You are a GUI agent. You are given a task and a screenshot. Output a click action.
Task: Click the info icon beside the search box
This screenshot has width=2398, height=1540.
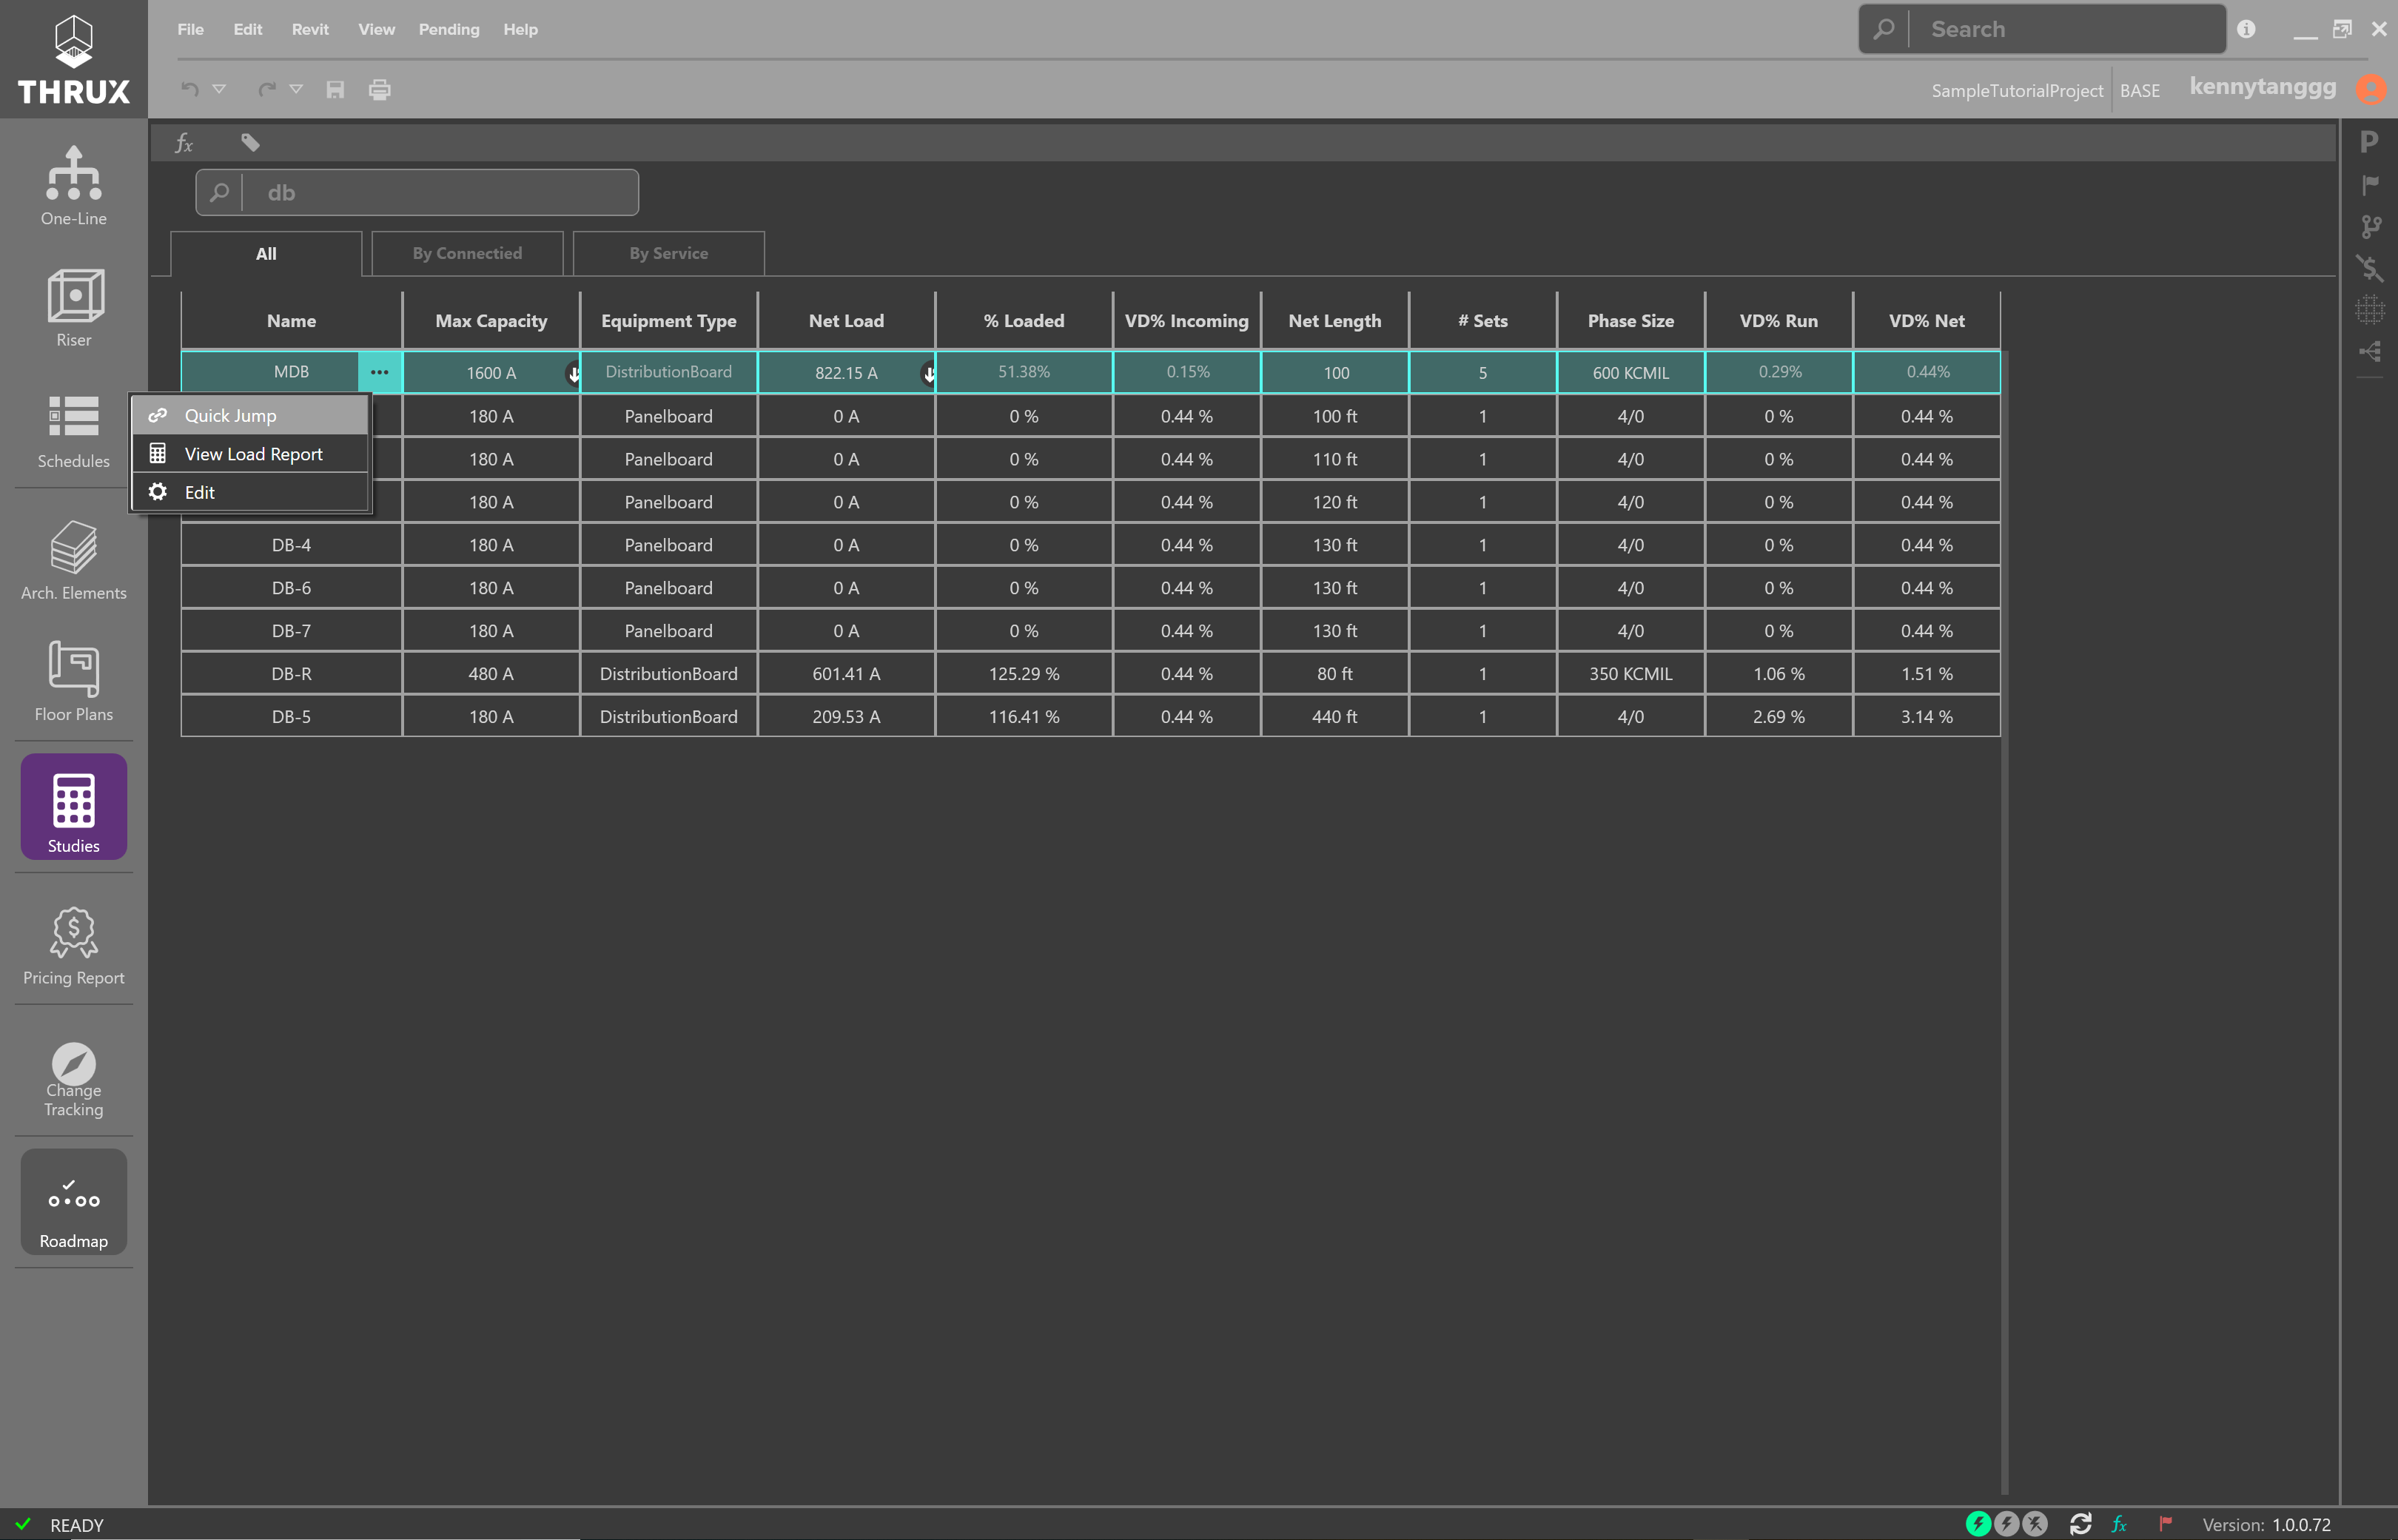2246,29
